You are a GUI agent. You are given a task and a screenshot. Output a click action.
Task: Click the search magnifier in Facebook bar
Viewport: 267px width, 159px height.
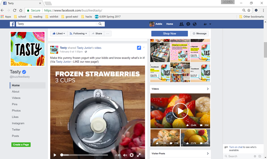pyautogui.click(x=100, y=24)
